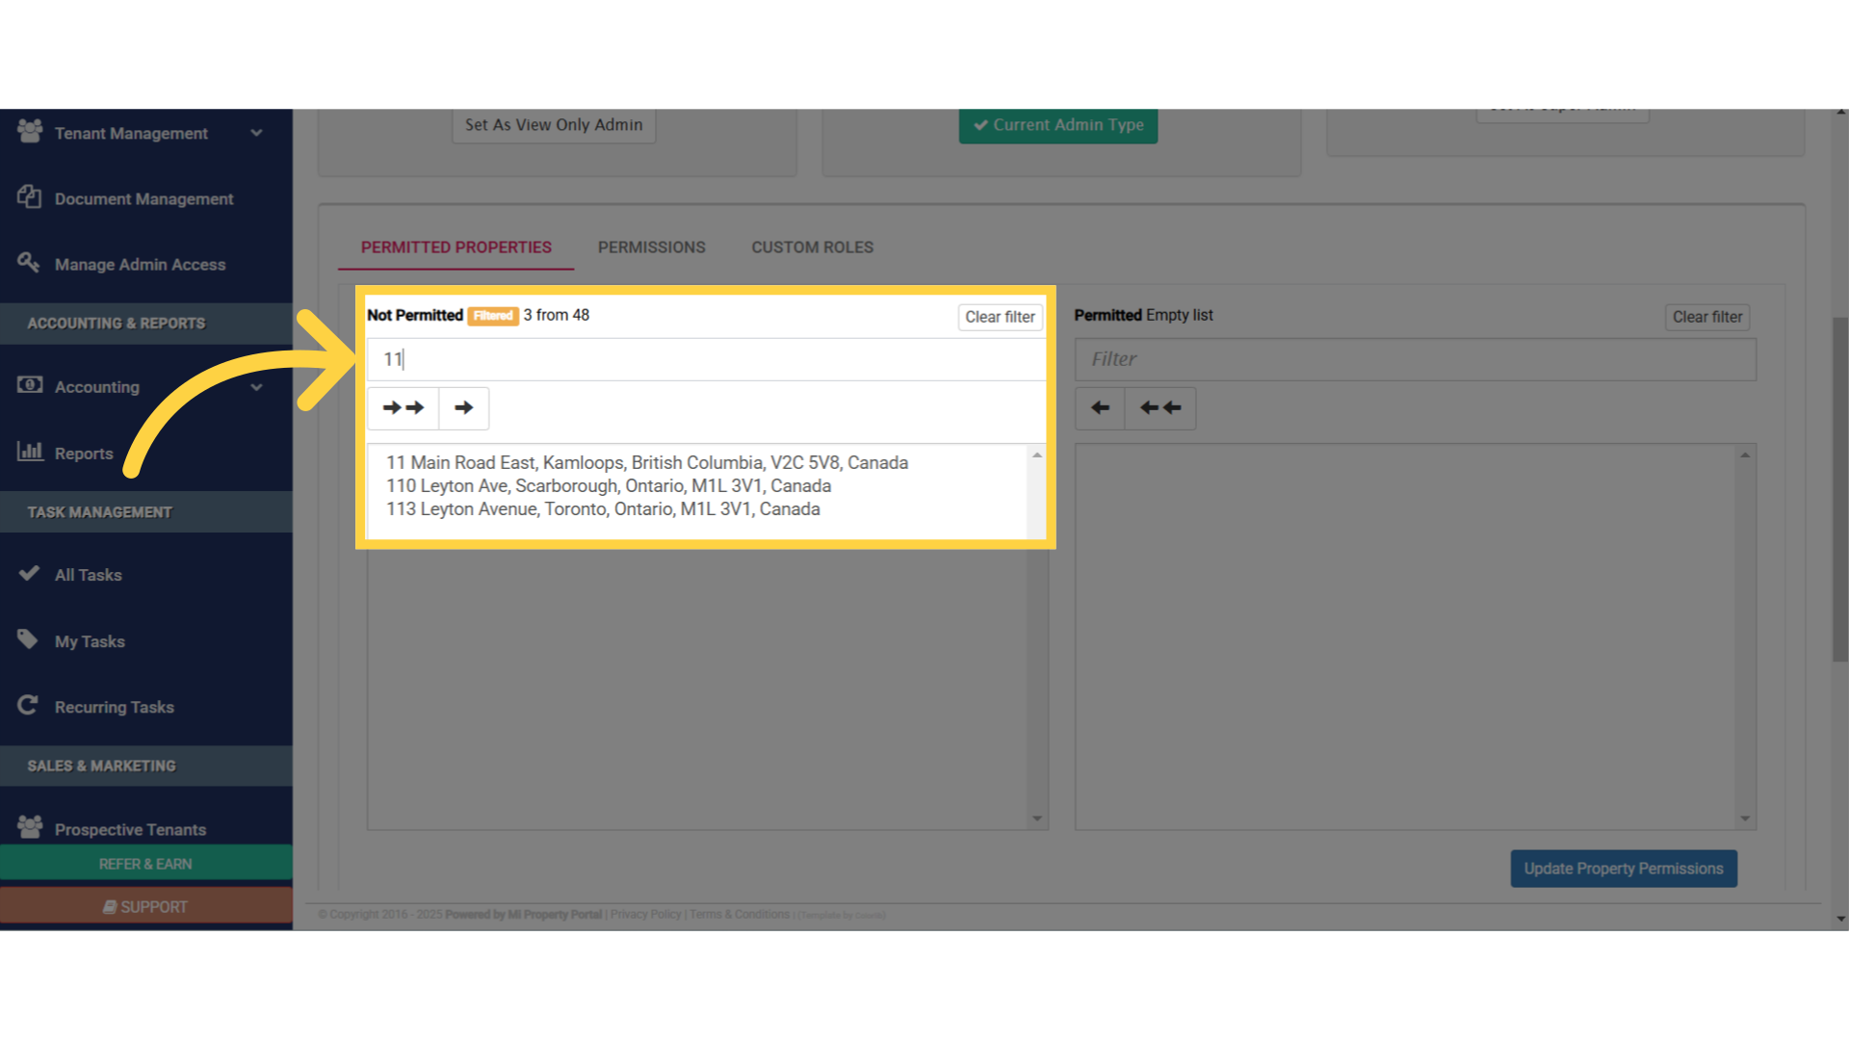Viewport: 1849px width, 1040px height.
Task: Select 110 Leyton Ave, Scarborough property
Action: tap(609, 486)
